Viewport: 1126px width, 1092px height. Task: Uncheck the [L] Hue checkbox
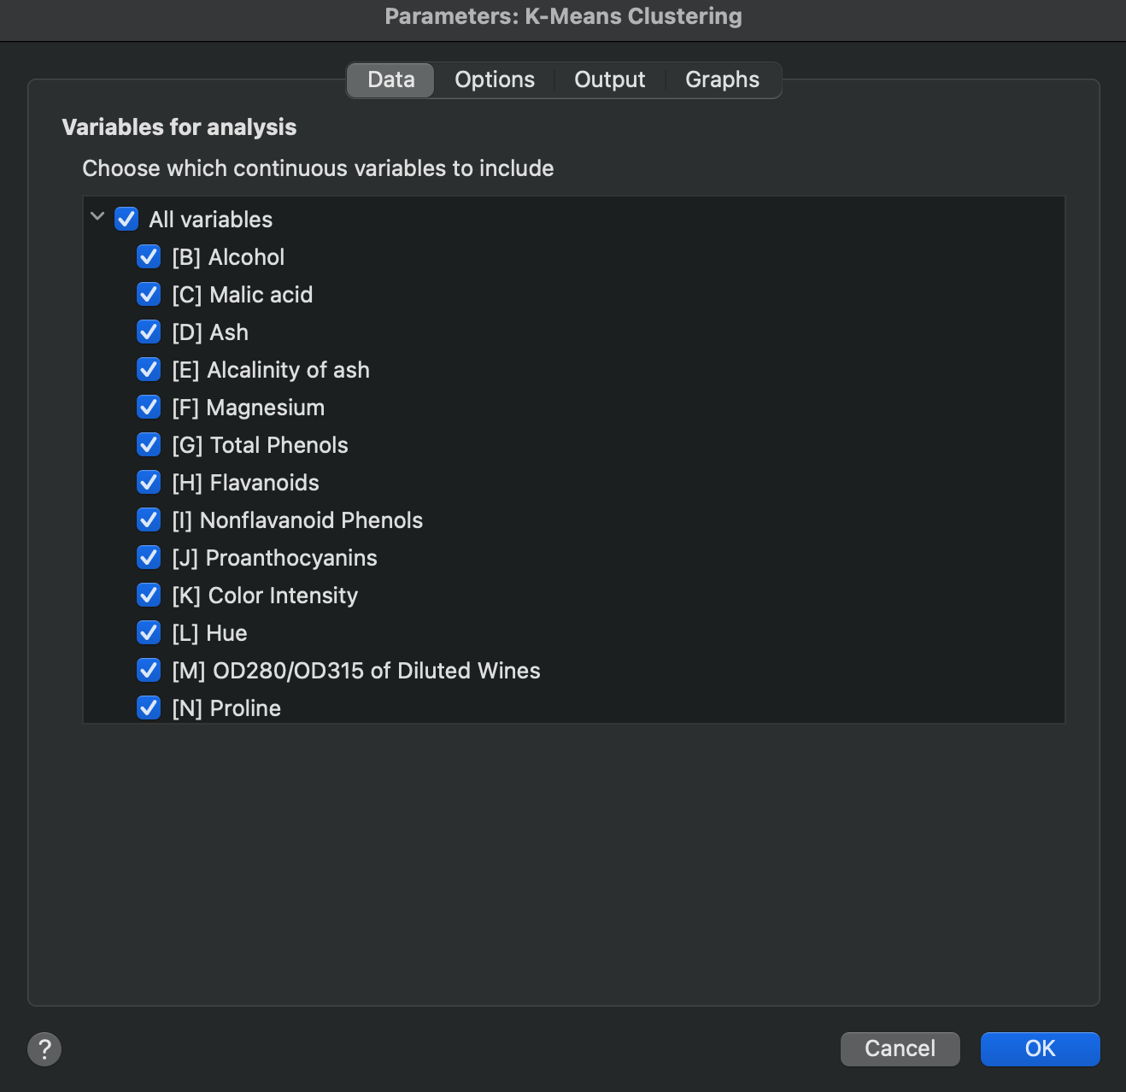click(x=149, y=632)
